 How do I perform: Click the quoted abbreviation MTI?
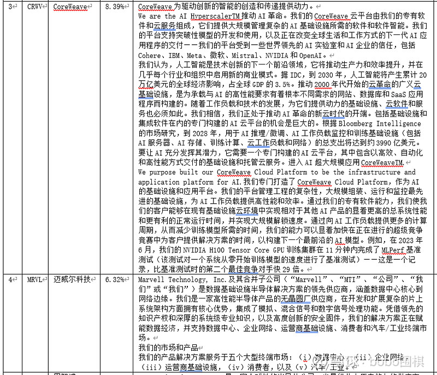click(x=350, y=279)
